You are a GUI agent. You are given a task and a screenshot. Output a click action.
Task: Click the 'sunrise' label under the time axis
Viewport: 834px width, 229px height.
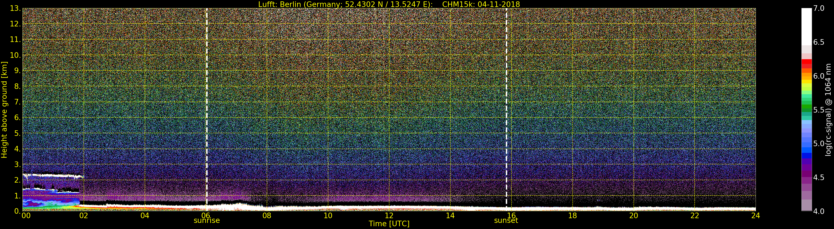[206, 221]
